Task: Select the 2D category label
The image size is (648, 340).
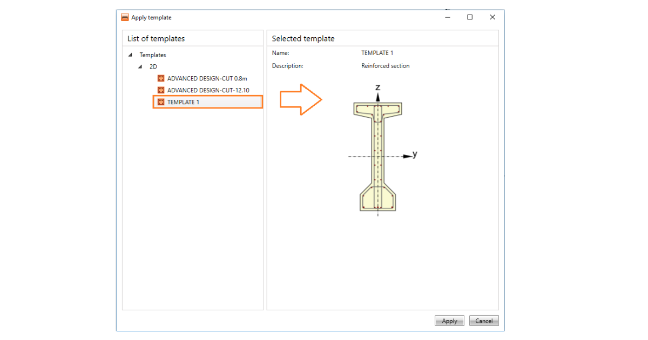Action: (153, 67)
